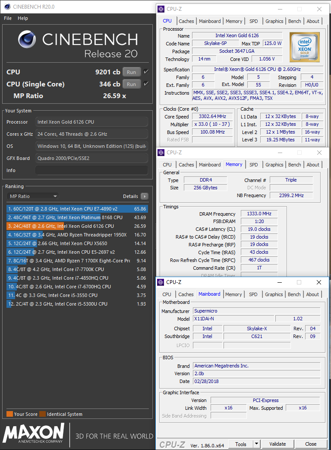The height and width of the screenshot is (450, 331).
Task: Click the Validate button in CPU-Z
Action: (x=277, y=444)
